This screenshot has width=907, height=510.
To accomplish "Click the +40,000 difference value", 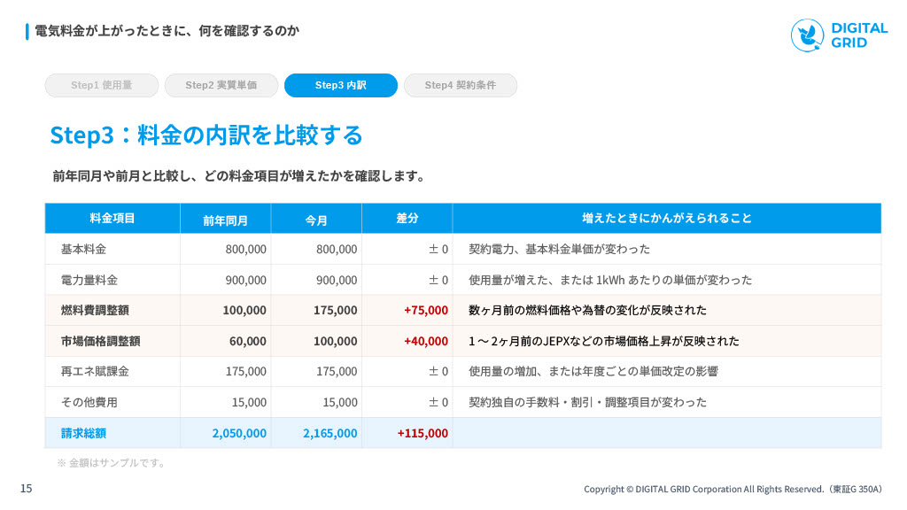I will pyautogui.click(x=426, y=341).
